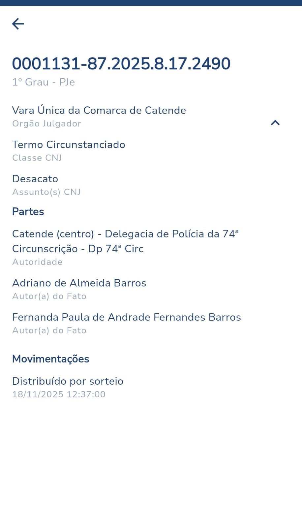Open party Fernanda Paula de Andrade Fernandes Barros

[x=126, y=317]
